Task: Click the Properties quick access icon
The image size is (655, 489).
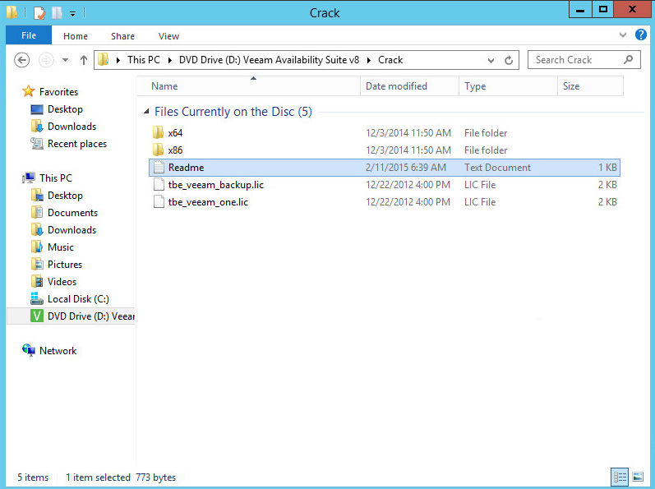Action: pos(39,12)
